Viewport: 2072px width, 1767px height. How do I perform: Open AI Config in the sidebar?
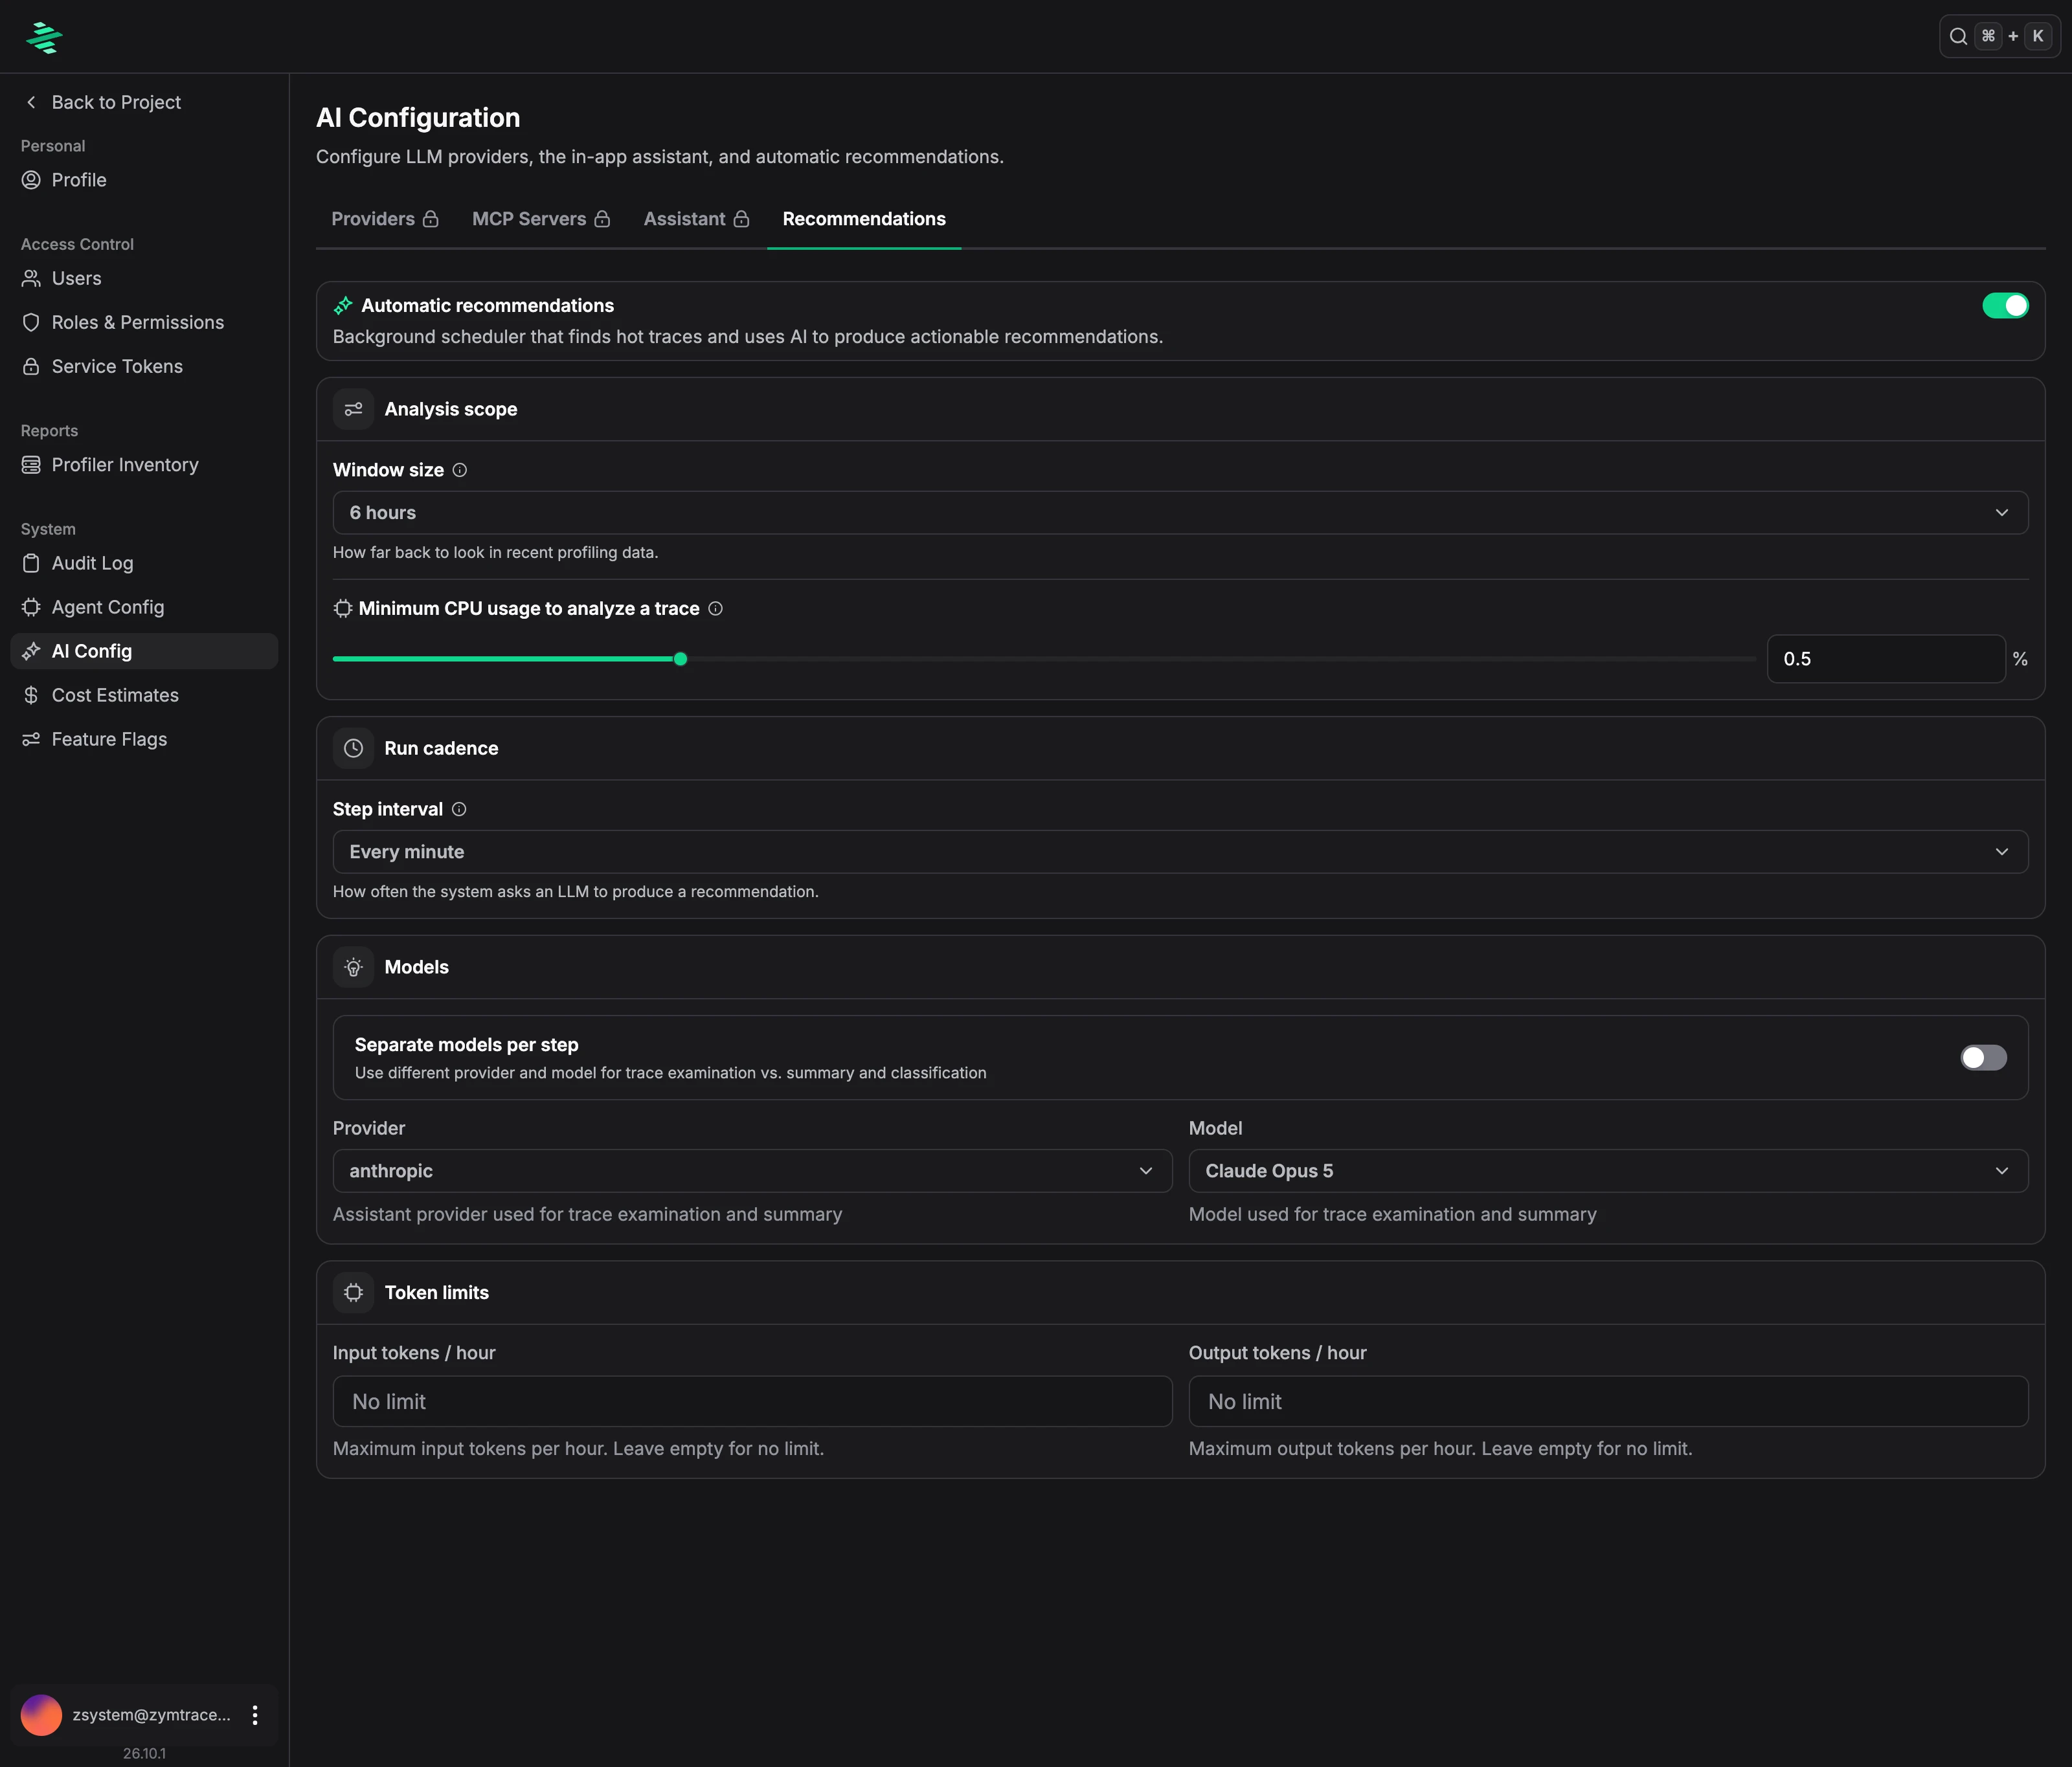coord(144,650)
